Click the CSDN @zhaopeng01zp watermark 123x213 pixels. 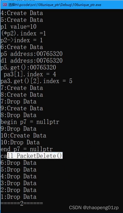94,208
